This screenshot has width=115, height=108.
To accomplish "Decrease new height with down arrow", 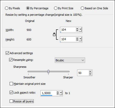I will point(77,40).
